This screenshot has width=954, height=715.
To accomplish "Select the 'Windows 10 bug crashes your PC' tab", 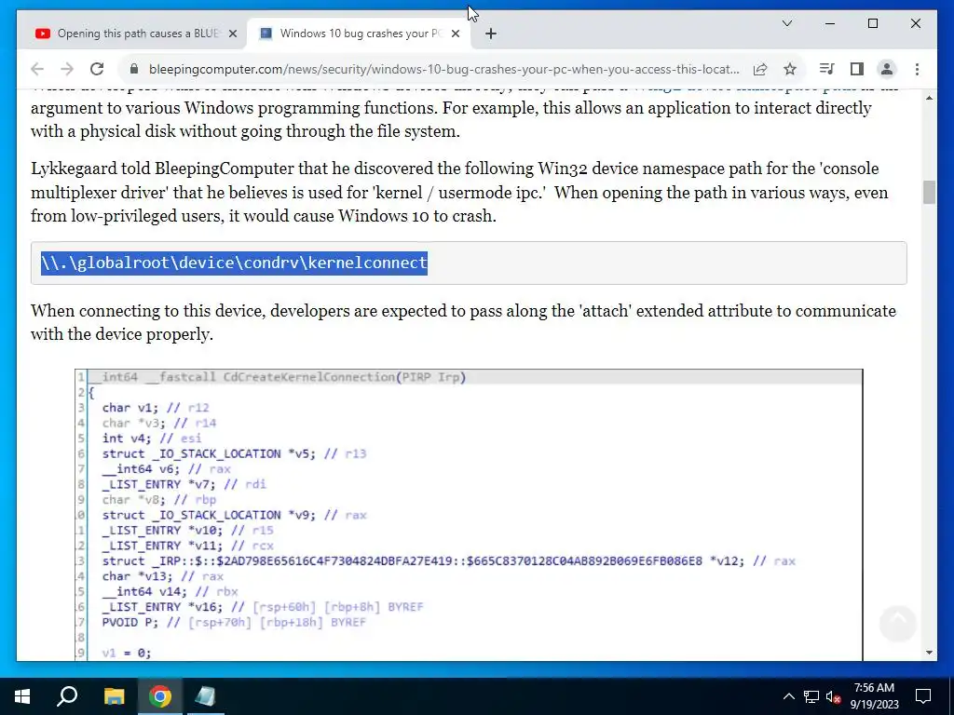I will click(x=358, y=34).
